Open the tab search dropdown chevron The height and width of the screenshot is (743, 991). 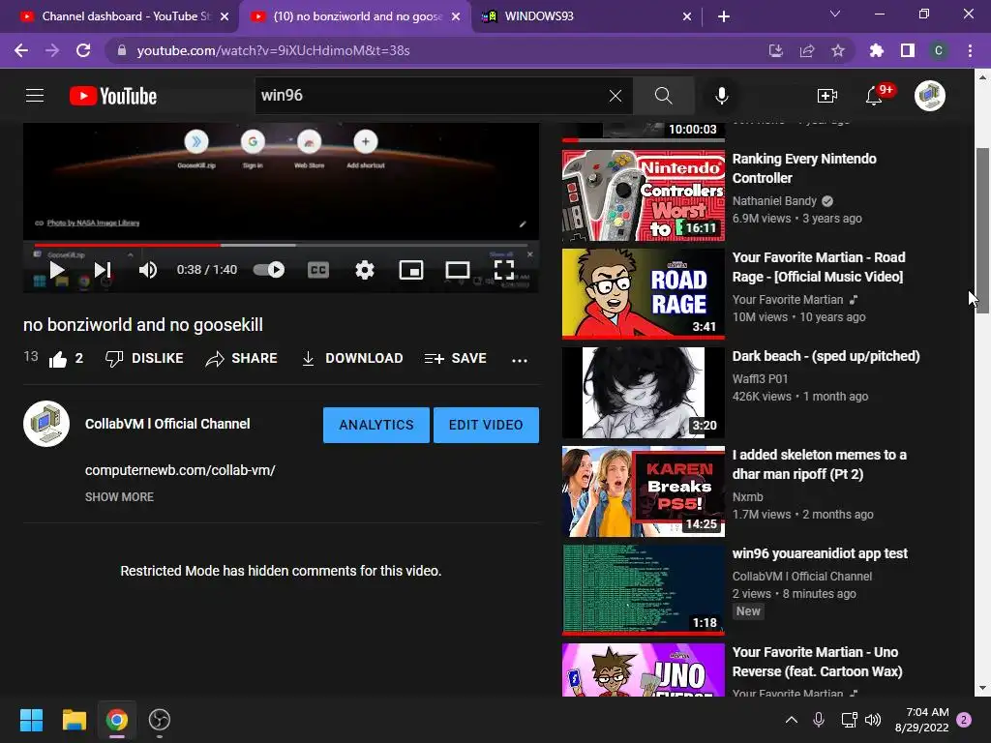[835, 14]
